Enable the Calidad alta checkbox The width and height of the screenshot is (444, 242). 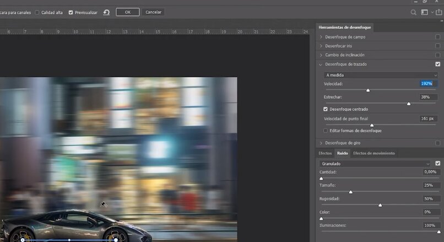coord(36,12)
